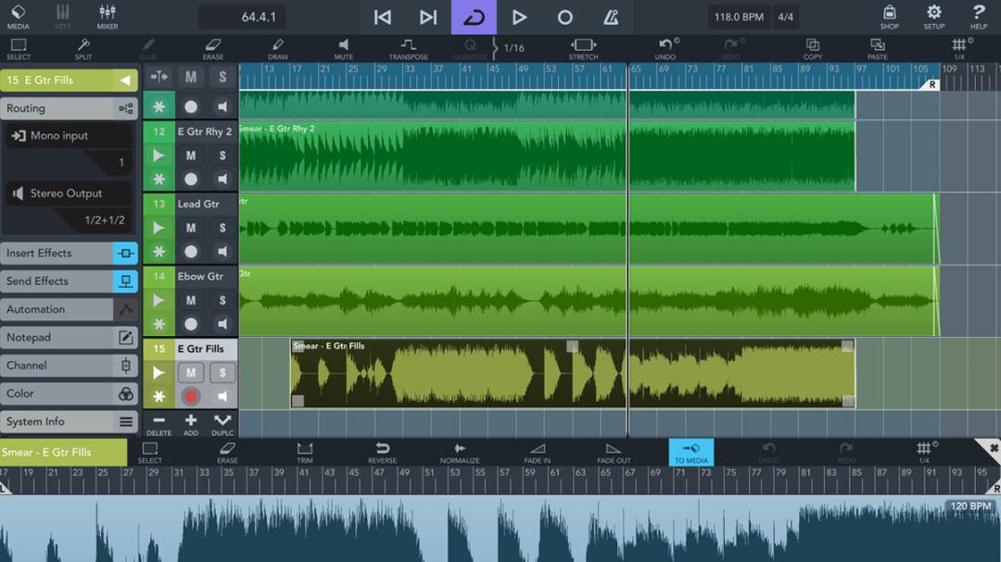Image resolution: width=1001 pixels, height=562 pixels.
Task: Solo the Lead Gtr track
Action: 222,228
